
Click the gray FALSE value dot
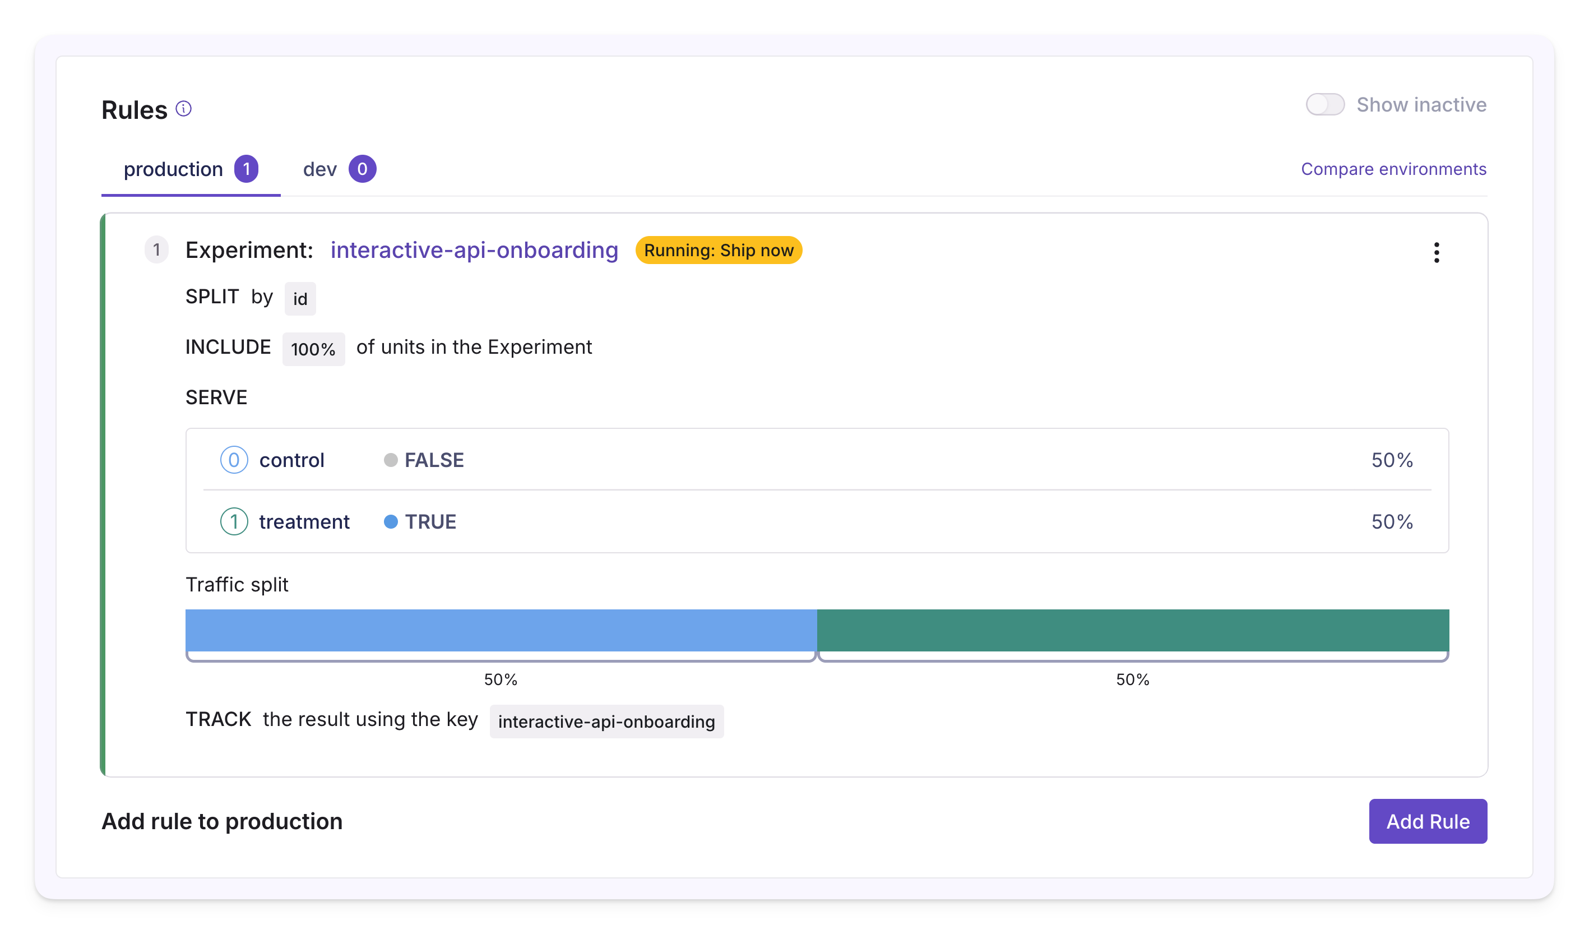(x=391, y=460)
